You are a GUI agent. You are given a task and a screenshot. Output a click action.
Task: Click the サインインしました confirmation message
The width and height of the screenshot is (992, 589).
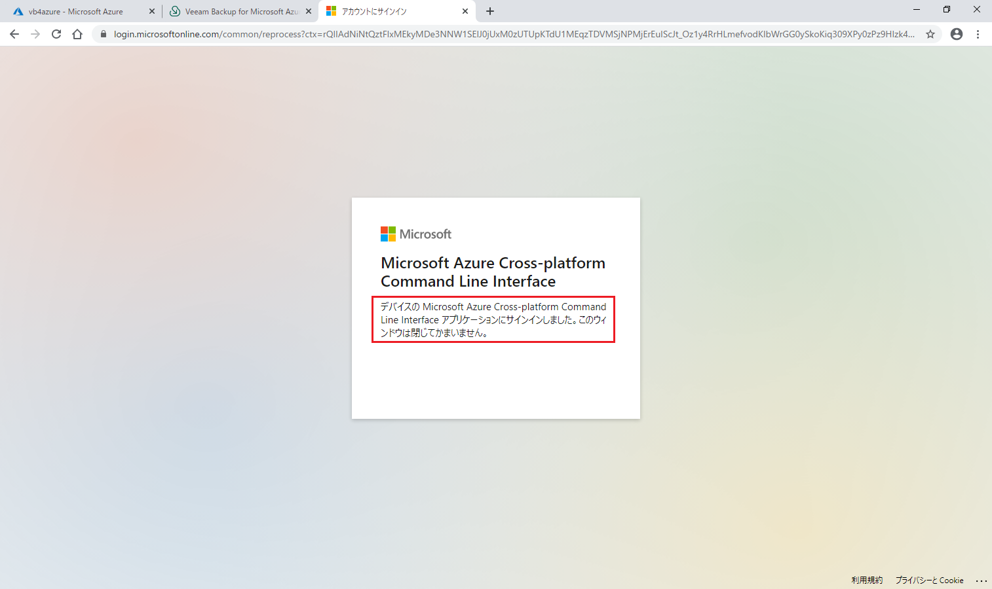(x=493, y=319)
